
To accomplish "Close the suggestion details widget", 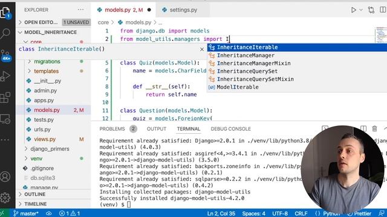I will [202, 49].
